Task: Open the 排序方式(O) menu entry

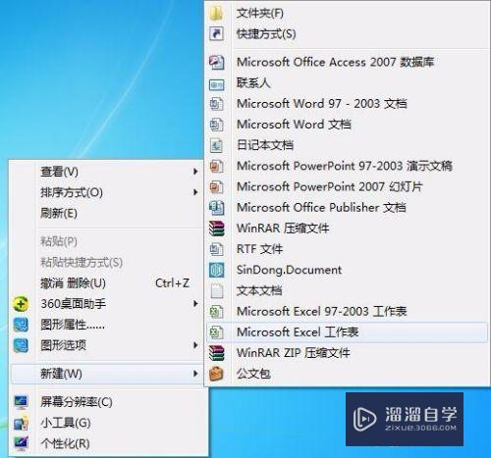Action: [107, 192]
